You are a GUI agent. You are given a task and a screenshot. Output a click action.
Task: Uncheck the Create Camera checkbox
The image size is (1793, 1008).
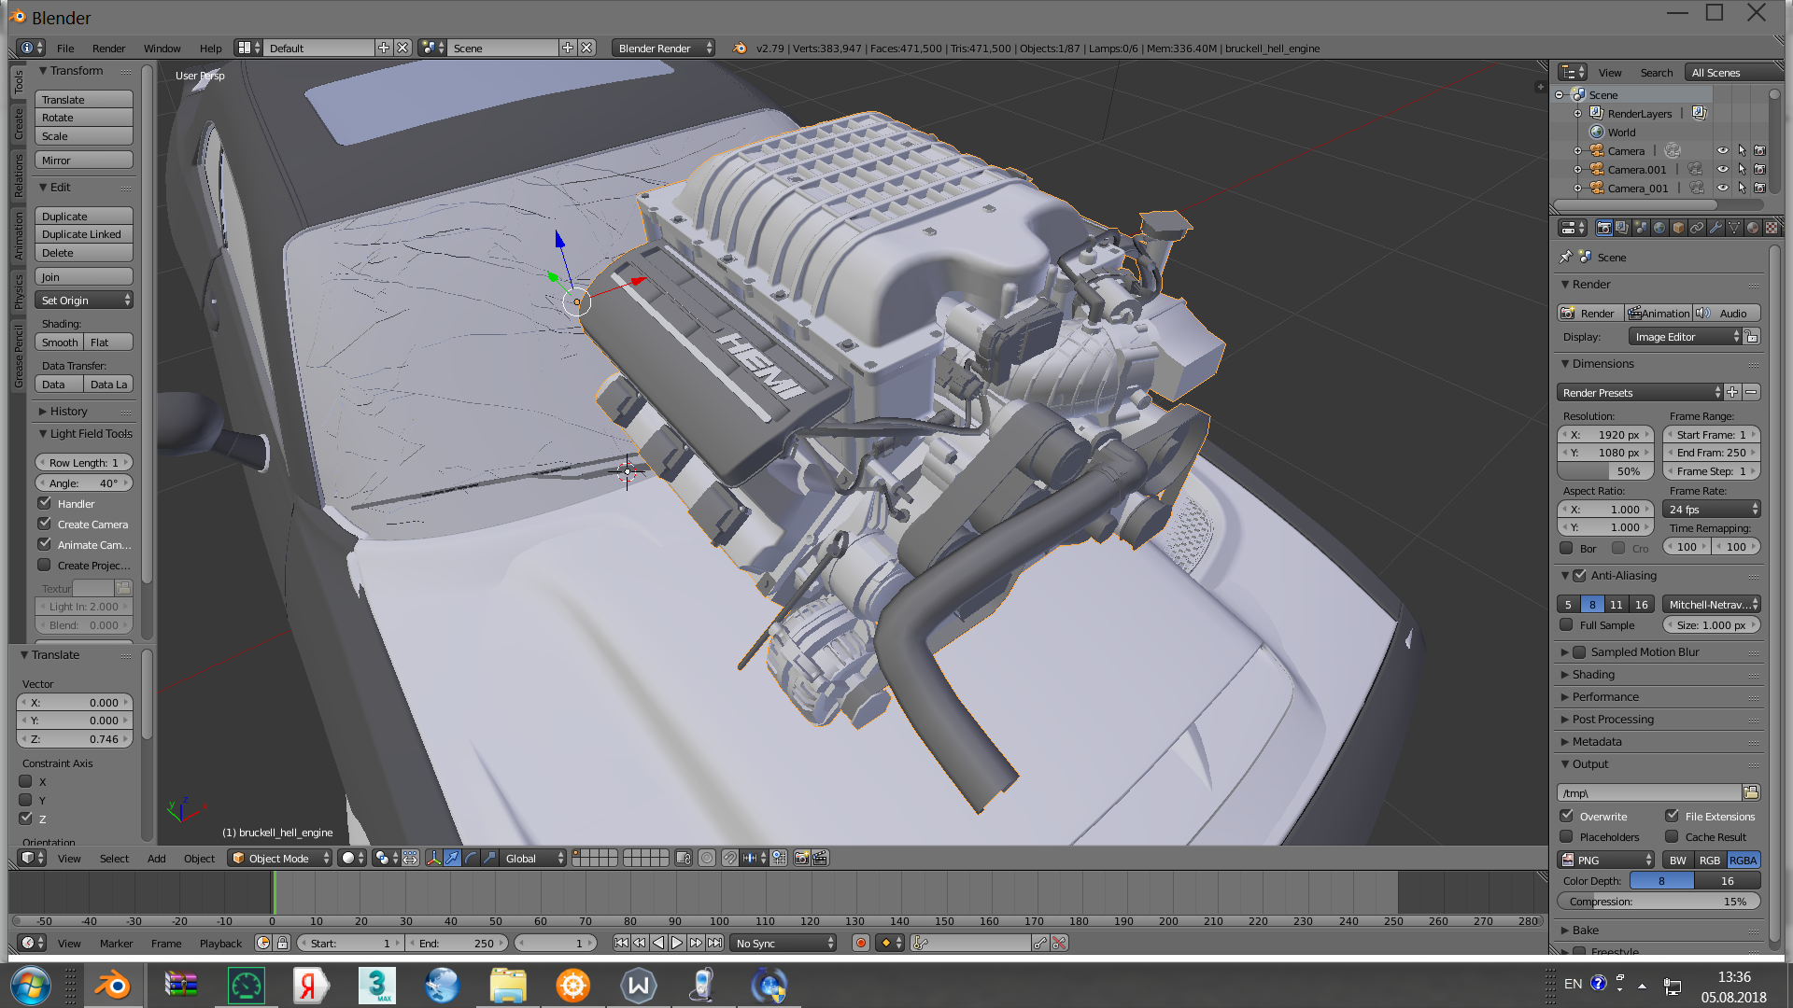pos(44,524)
